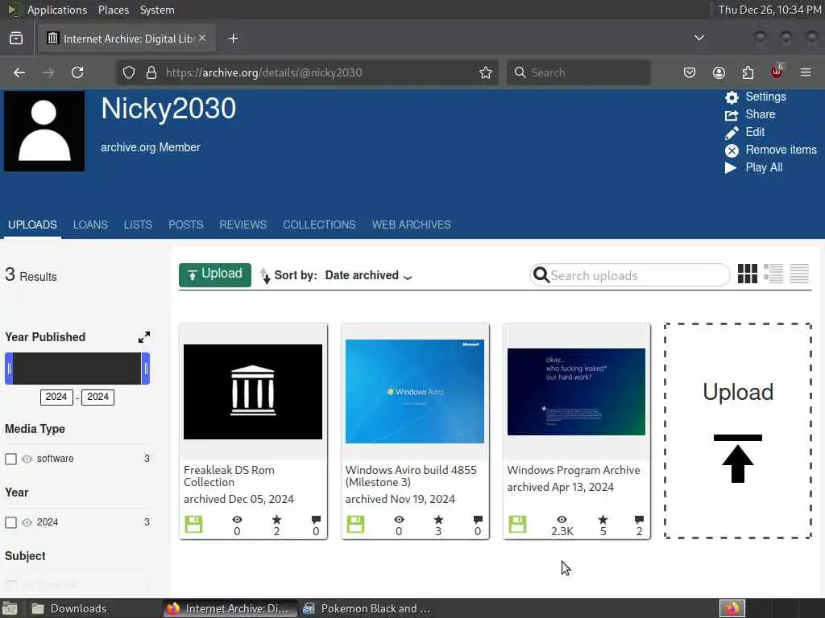Viewport: 825px width, 618px height.
Task: Open Windows Program Archive title
Action: 574,470
